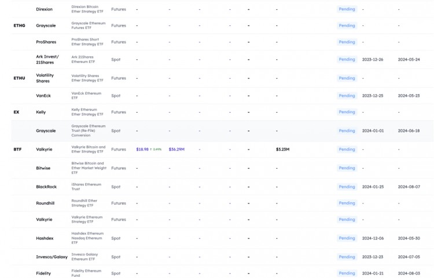Click the $3.23M value
The width and height of the screenshot is (434, 278).
(282, 150)
